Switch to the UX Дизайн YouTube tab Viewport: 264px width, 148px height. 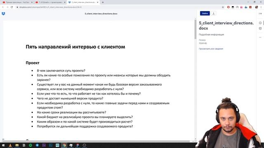click(x=50, y=2)
